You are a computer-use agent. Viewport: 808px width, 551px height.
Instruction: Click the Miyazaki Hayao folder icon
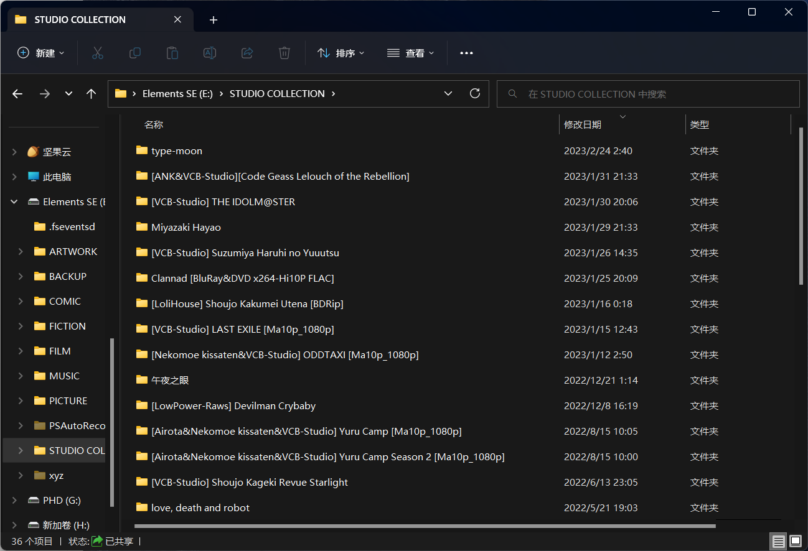[142, 227]
